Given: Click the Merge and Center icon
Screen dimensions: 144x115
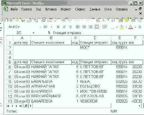Looking at the screenshot, I should tap(97, 27).
